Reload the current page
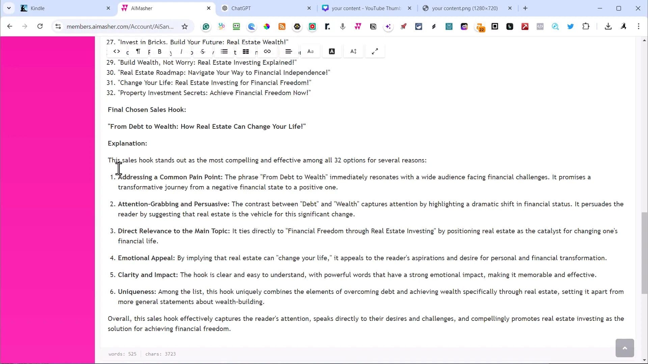This screenshot has height=364, width=648. click(x=40, y=26)
